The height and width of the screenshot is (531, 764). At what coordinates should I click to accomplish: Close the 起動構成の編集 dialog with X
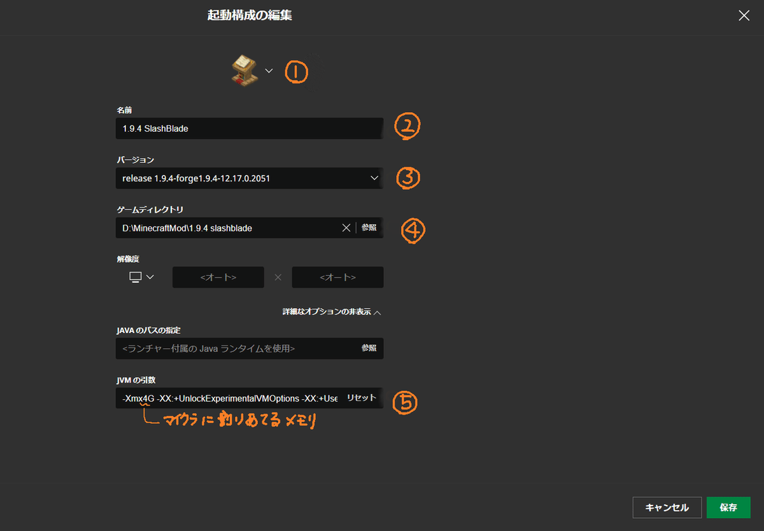[x=744, y=16]
